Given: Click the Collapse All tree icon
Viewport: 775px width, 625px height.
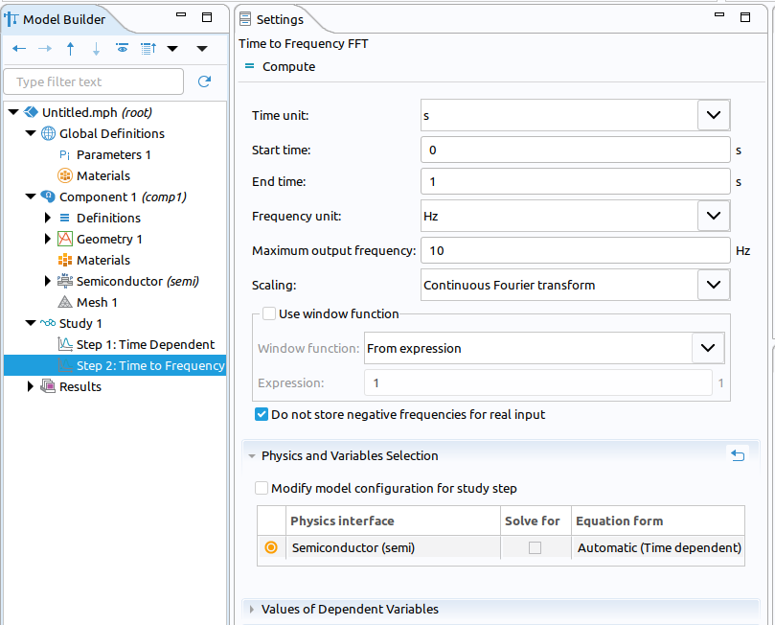Looking at the screenshot, I should coord(148,48).
